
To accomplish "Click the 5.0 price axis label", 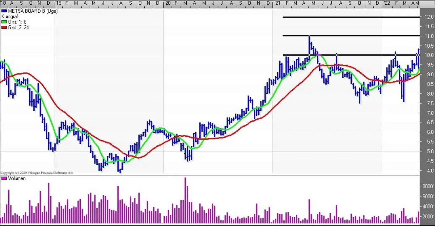I will [429, 151].
